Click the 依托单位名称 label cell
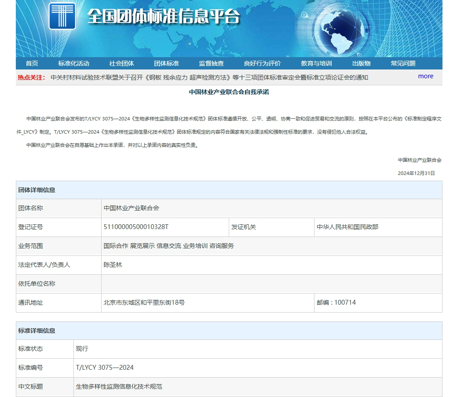The width and height of the screenshot is (457, 397). tap(58, 284)
